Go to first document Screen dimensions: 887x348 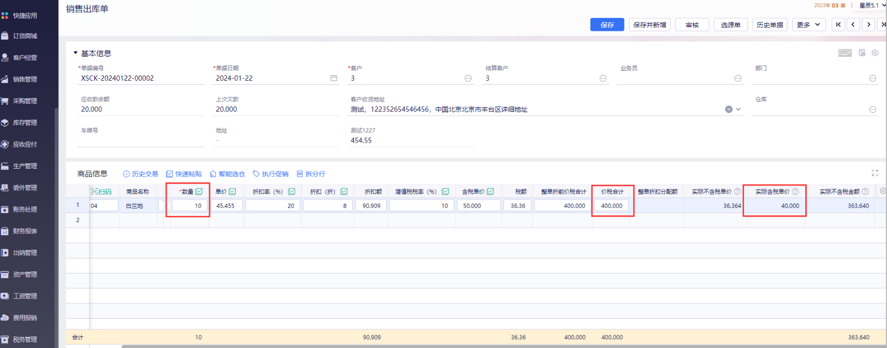838,25
